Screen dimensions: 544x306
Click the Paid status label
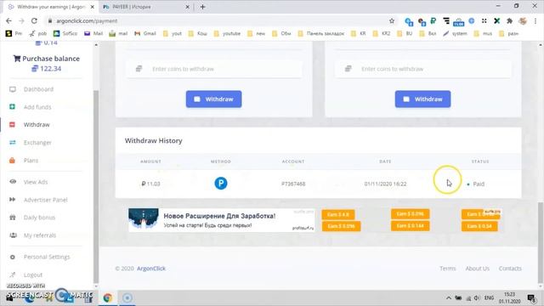[x=479, y=184]
